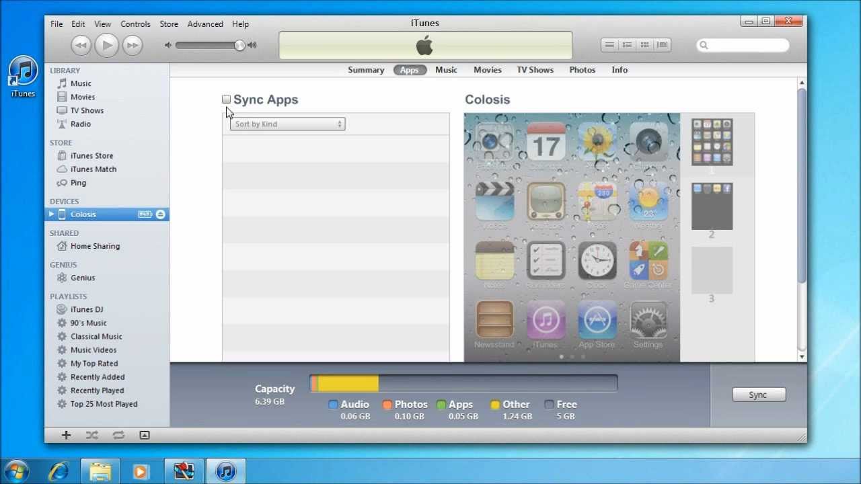The width and height of the screenshot is (861, 484).
Task: Open the Windows Start menu
Action: click(15, 471)
